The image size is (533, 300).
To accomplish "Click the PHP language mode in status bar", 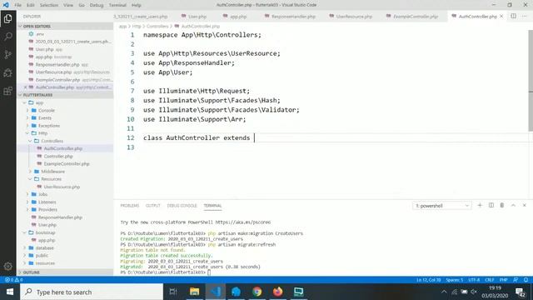I will click(x=503, y=280).
